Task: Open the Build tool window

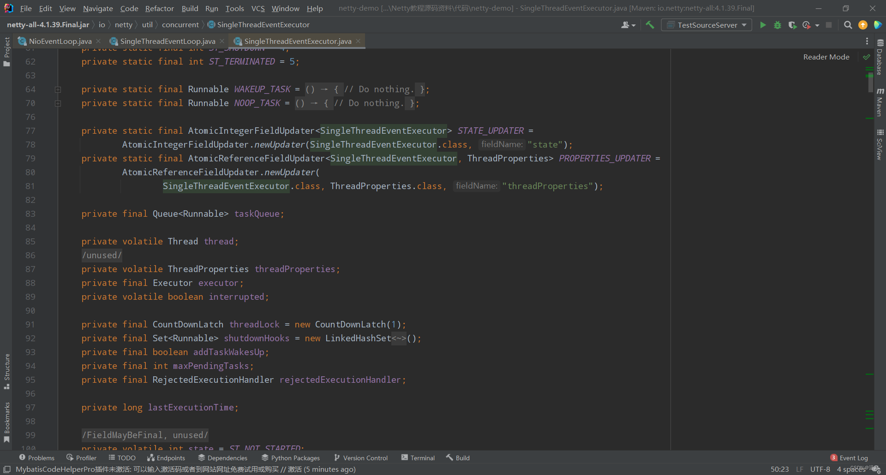Action: [x=458, y=458]
